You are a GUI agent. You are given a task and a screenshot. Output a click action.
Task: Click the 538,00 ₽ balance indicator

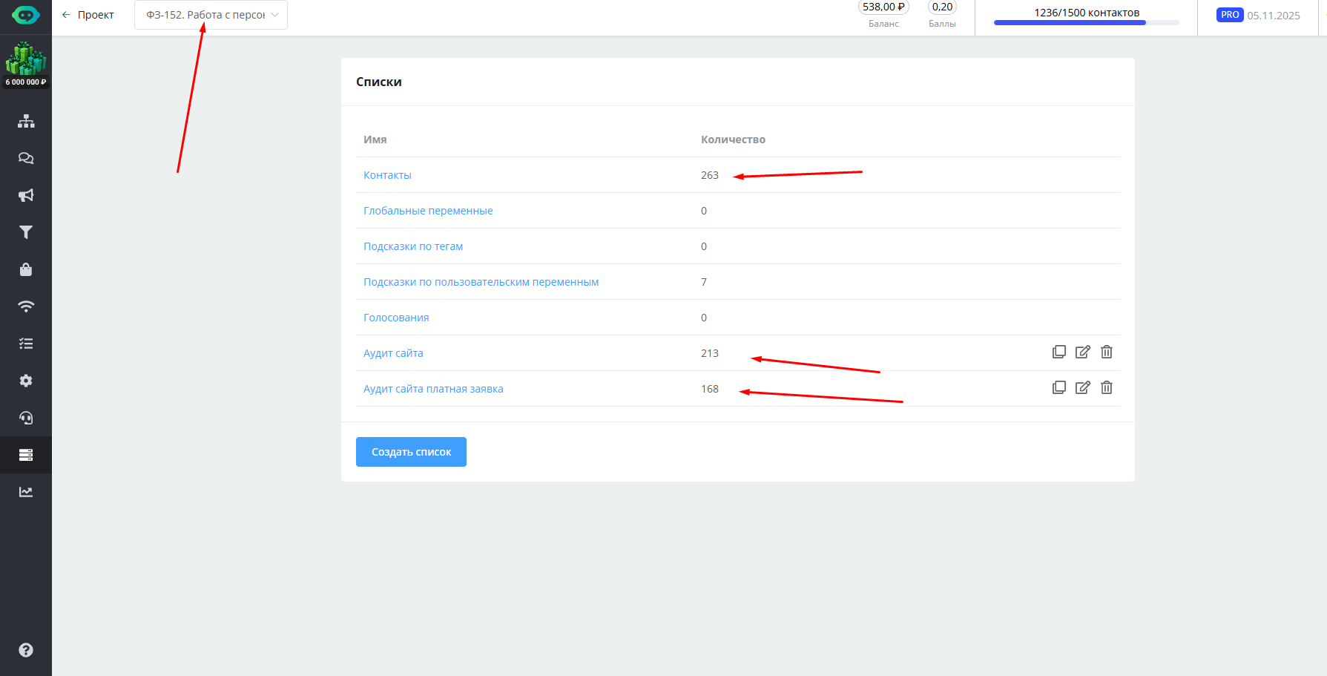point(883,7)
